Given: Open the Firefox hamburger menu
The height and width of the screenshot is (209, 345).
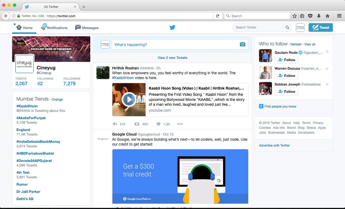Looking at the screenshot, I should (340, 16).
